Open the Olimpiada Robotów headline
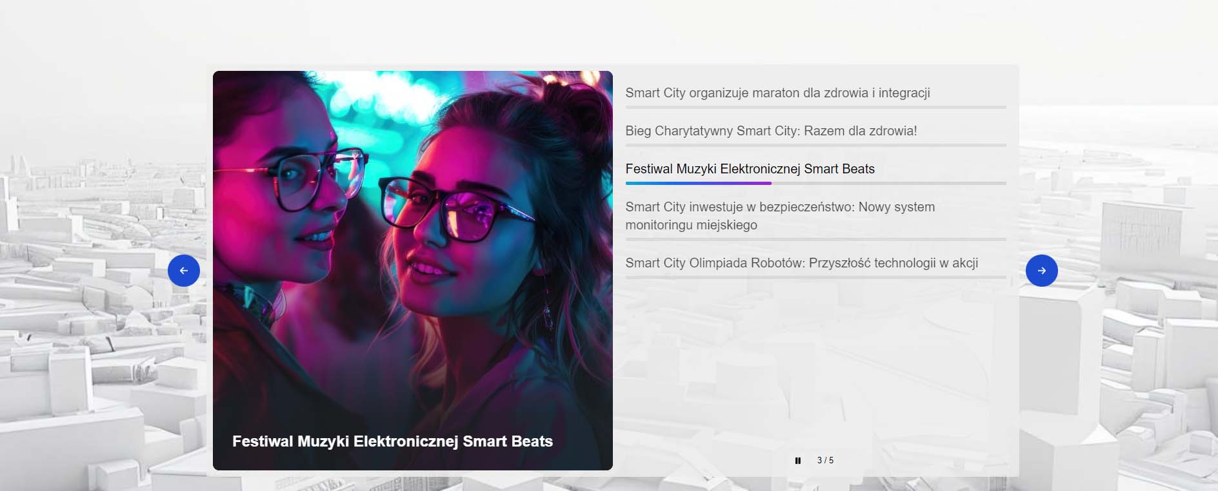Image resolution: width=1218 pixels, height=491 pixels. coord(801,263)
